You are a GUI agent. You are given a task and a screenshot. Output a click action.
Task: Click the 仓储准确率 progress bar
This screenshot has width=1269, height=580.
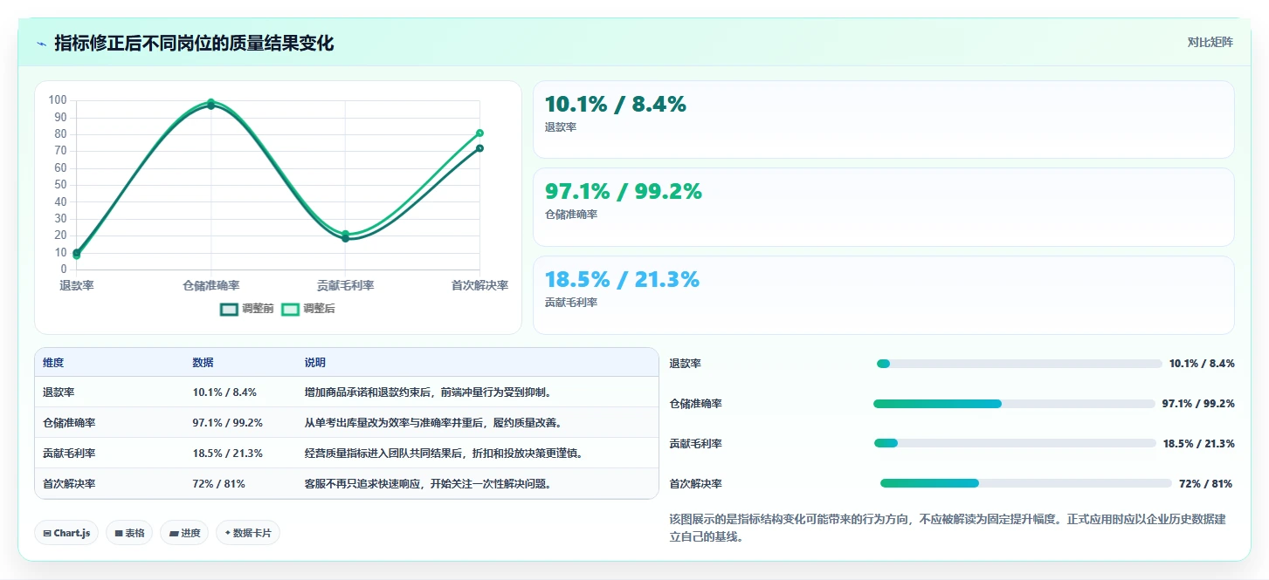click(1014, 404)
